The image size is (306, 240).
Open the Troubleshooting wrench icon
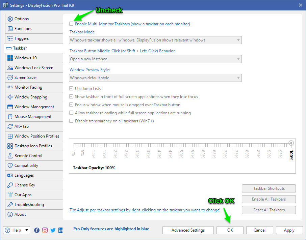(x=10, y=205)
